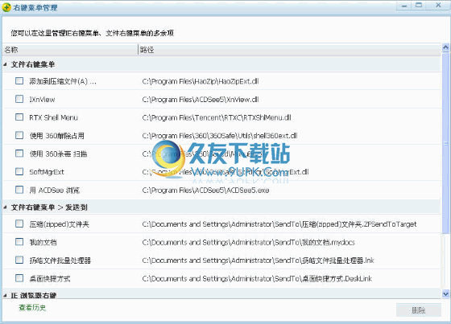Collapse the IE 浏览器右键 group
Image resolution: width=451 pixels, height=324 pixels.
(x=5, y=295)
